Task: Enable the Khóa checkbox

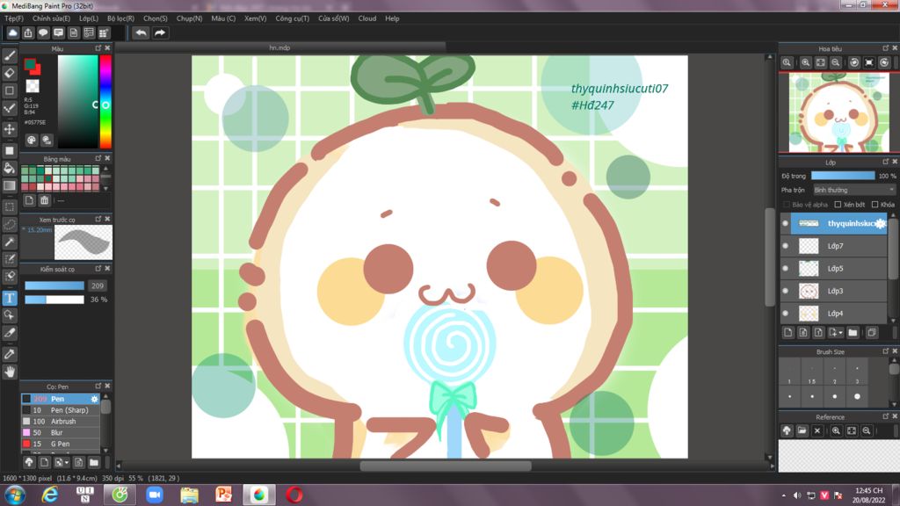Action: click(875, 204)
